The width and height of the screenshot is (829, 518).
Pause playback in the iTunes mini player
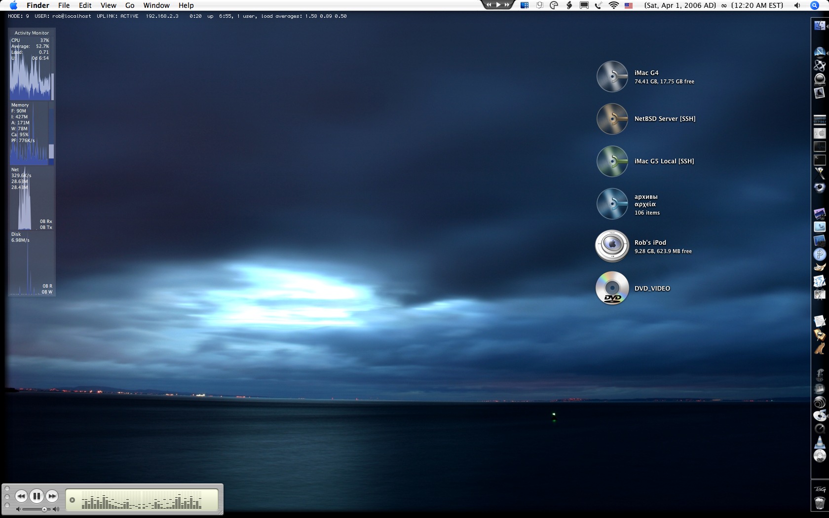[37, 496]
